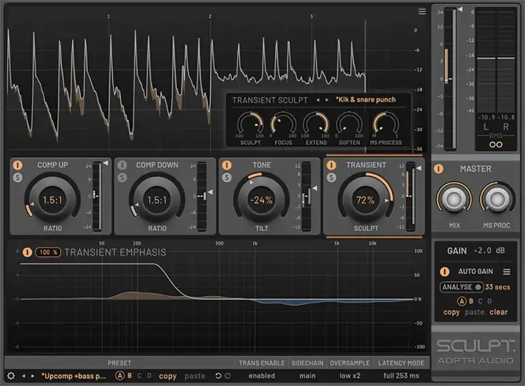The image size is (525, 386).
Task: Change Oversample setting 'low x2'
Action: click(x=349, y=376)
